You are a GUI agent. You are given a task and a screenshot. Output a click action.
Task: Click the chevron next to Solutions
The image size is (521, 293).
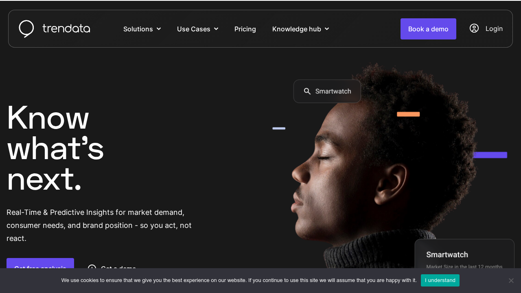click(x=158, y=29)
